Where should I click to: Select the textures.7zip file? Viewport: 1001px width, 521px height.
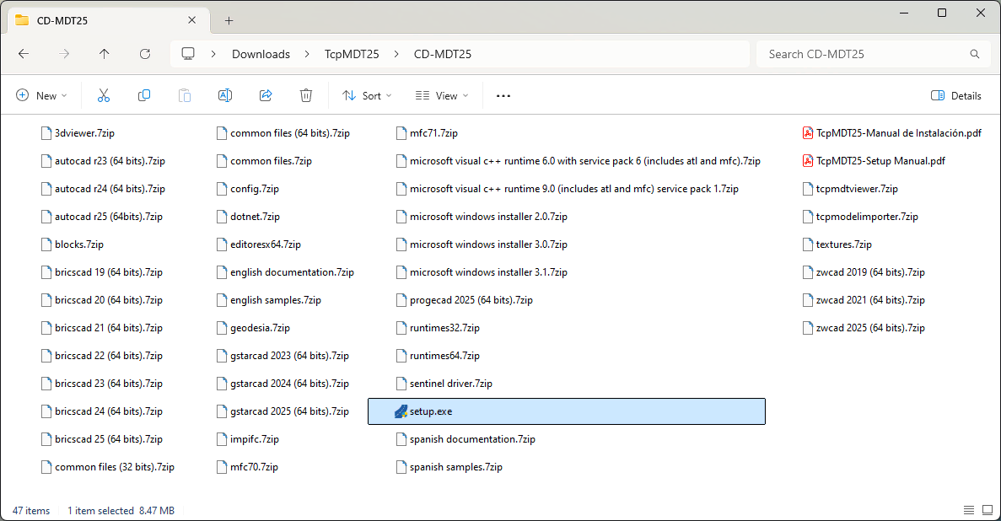point(837,244)
